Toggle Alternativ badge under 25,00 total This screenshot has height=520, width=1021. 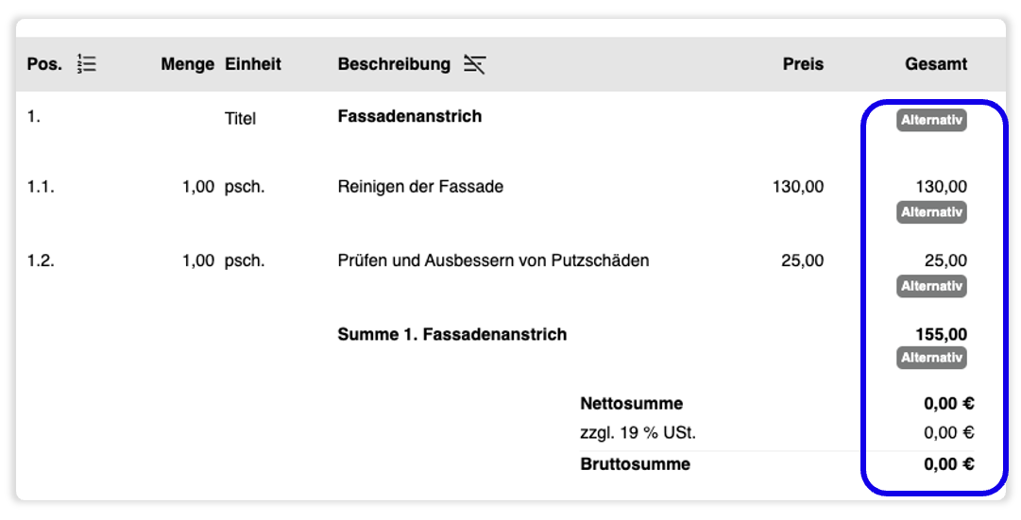coord(931,286)
